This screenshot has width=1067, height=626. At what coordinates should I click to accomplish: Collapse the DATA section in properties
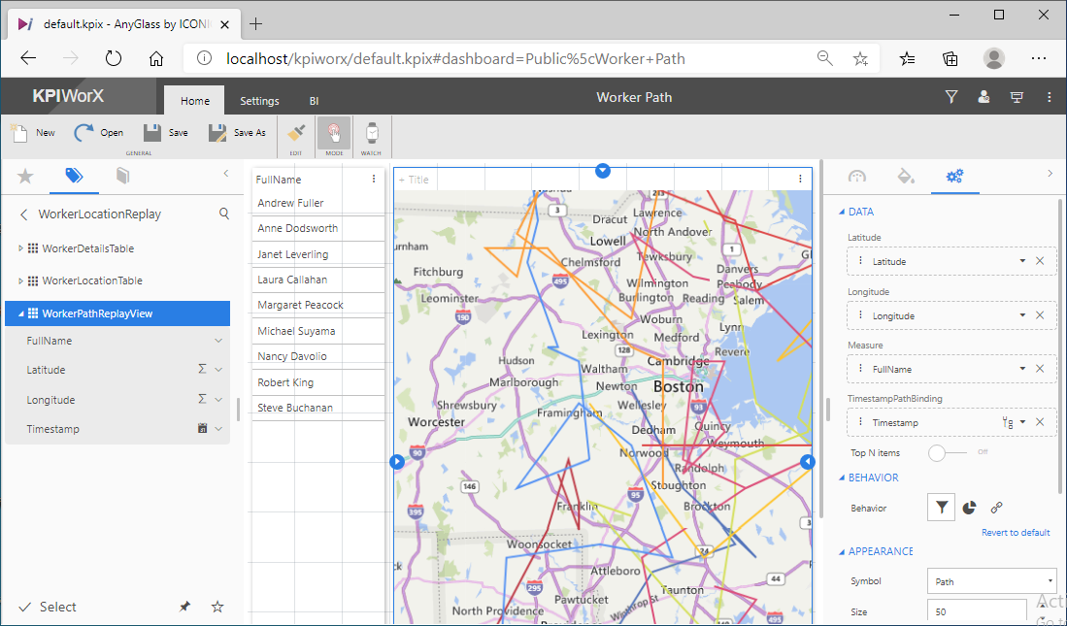tap(842, 212)
